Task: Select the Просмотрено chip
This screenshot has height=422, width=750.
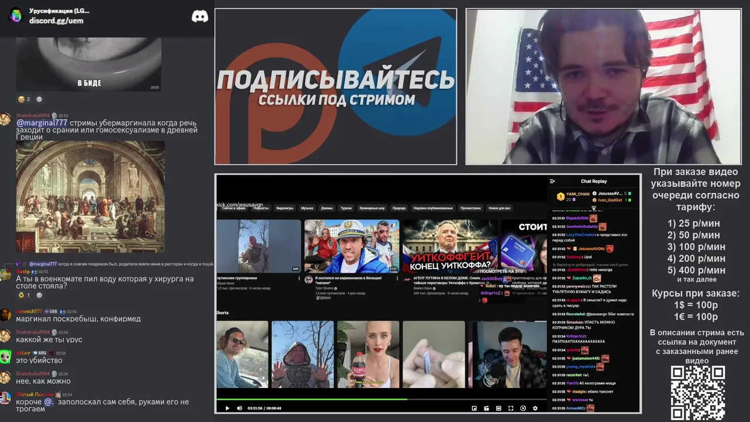Action: click(471, 208)
